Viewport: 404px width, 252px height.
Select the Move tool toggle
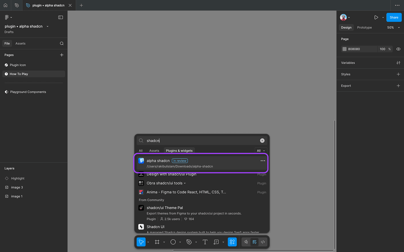(x=141, y=242)
